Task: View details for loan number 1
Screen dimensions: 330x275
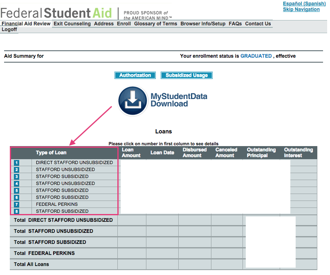Action: pos(16,162)
